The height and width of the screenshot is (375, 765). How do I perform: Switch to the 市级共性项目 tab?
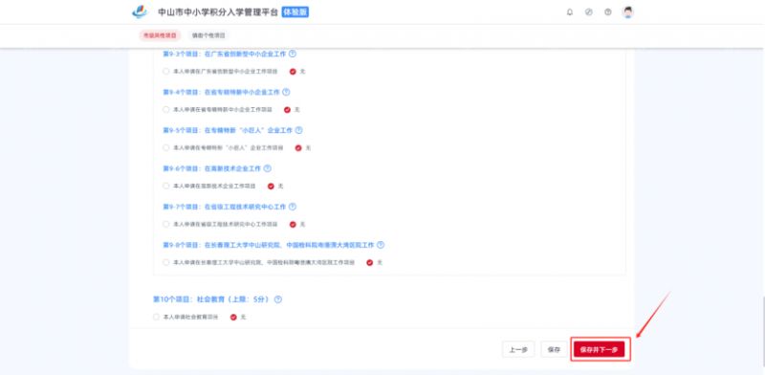(160, 35)
